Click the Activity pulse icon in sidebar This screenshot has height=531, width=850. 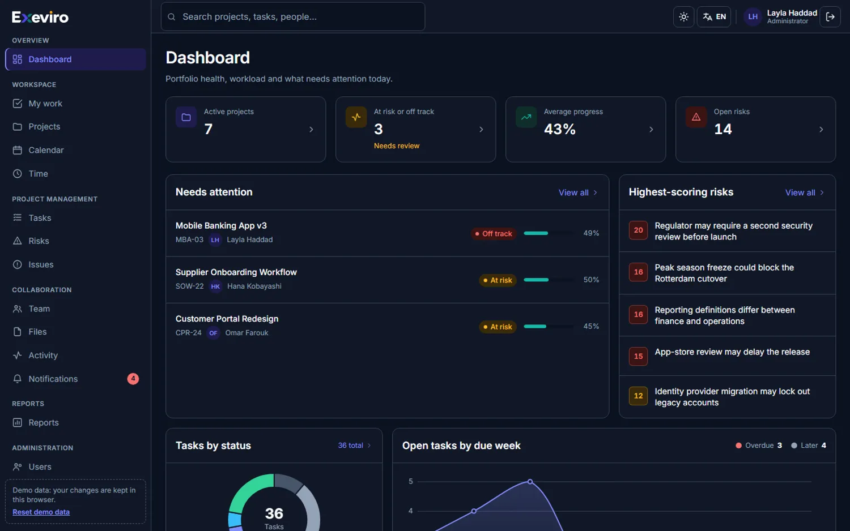pyautogui.click(x=18, y=356)
